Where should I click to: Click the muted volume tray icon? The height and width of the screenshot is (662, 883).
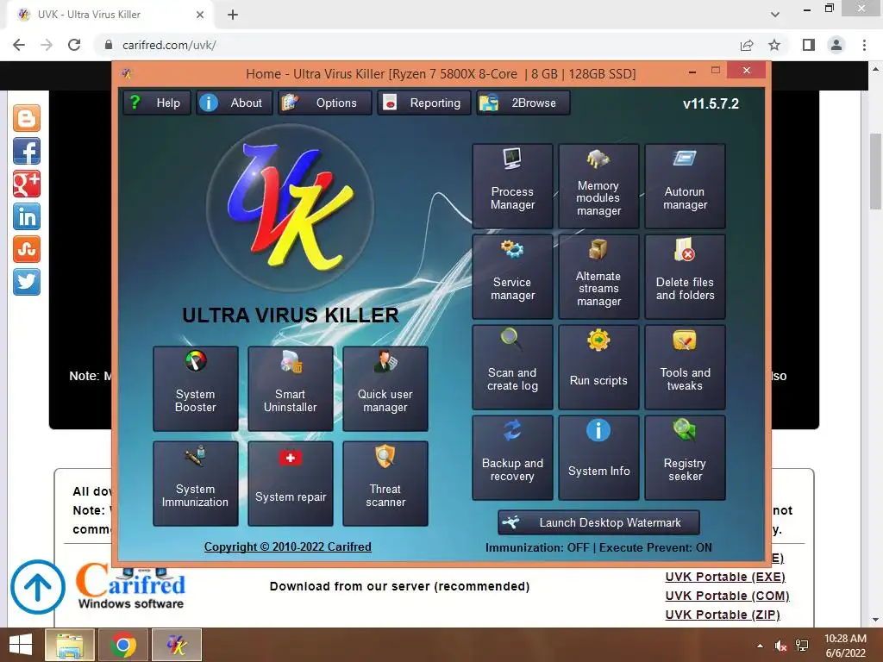click(x=780, y=646)
